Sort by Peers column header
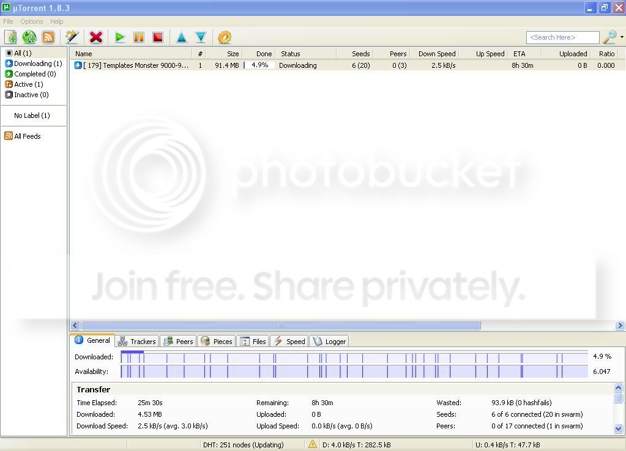The width and height of the screenshot is (626, 451). (392, 53)
